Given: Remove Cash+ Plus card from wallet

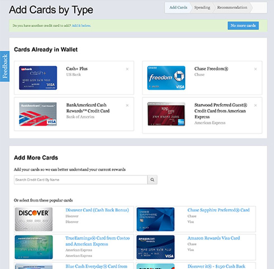Looking at the screenshot, I should pos(127,69).
